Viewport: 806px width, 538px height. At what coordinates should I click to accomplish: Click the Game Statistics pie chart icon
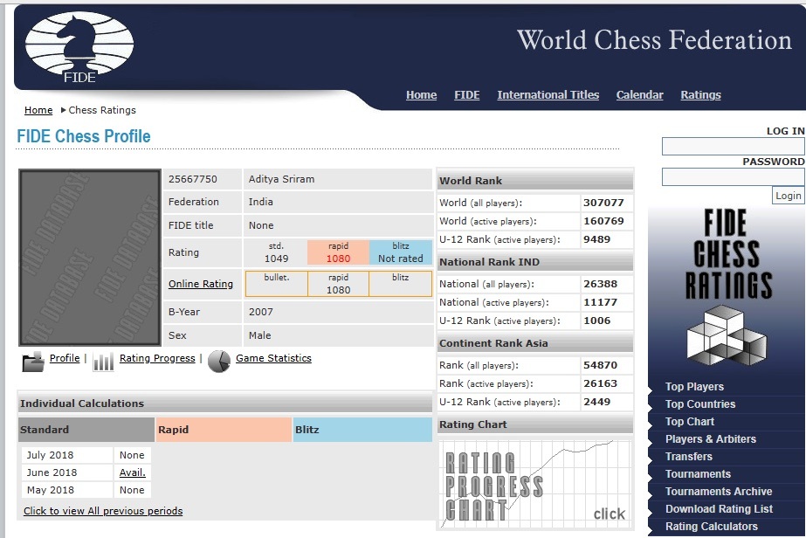(219, 361)
